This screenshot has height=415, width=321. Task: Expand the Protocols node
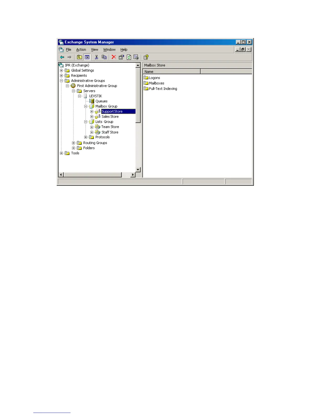click(x=85, y=137)
